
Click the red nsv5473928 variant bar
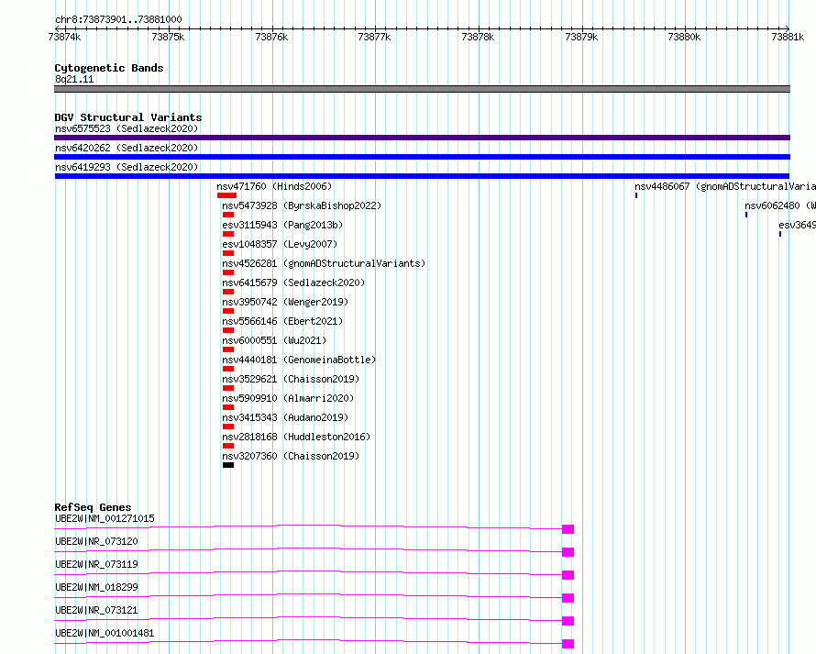228,215
